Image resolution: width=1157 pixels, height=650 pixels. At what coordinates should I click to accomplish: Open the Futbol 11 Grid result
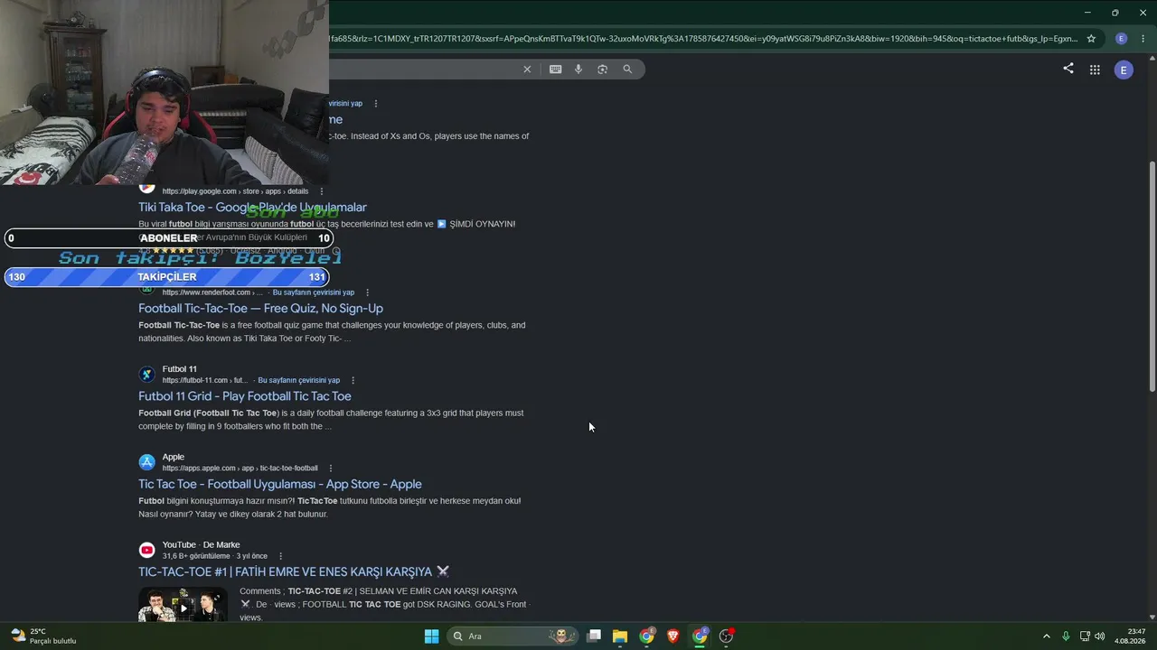click(x=245, y=396)
